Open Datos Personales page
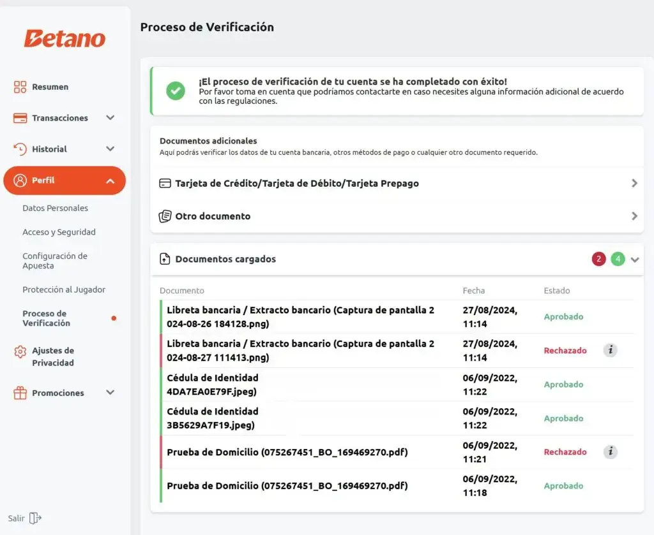 (x=56, y=209)
